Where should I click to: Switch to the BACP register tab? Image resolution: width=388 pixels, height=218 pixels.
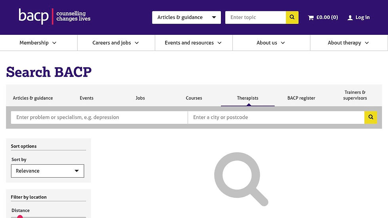[x=301, y=98]
